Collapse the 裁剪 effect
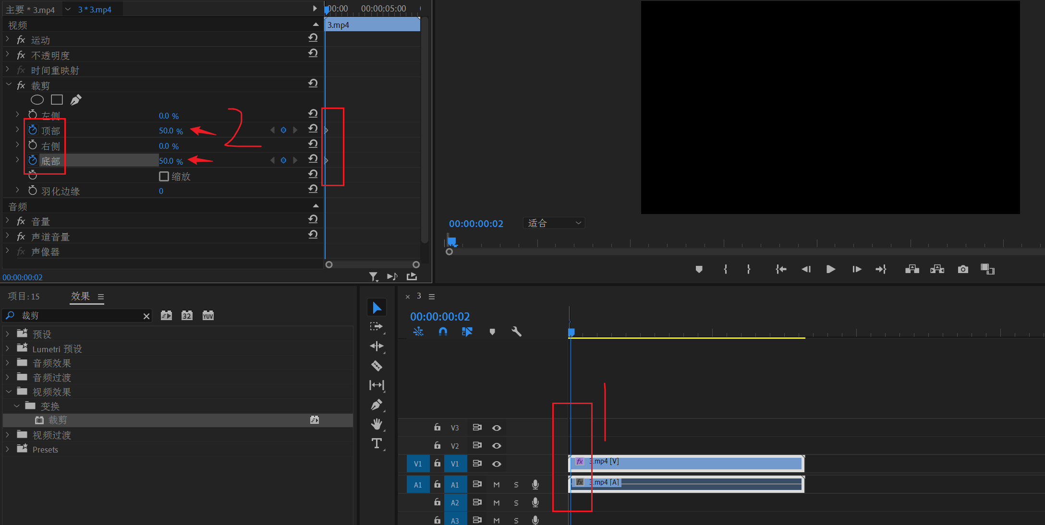 point(8,84)
